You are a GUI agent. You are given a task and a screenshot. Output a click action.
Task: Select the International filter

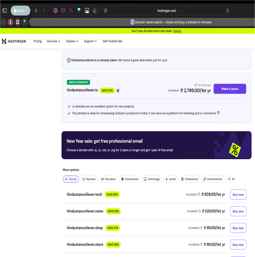tap(130, 179)
